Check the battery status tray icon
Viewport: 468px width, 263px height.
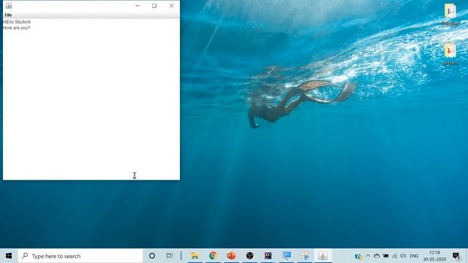(385, 256)
